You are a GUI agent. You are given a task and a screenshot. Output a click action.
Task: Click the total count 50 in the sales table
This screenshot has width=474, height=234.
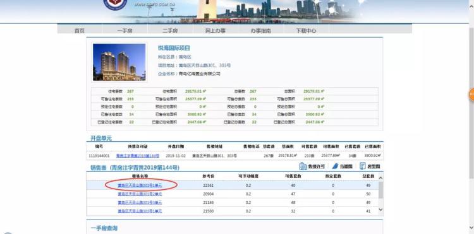click(368, 194)
